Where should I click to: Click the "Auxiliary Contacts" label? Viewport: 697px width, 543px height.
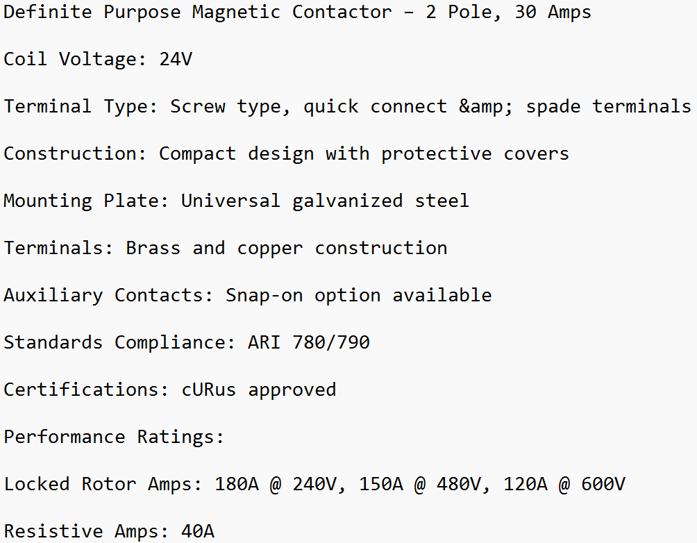[103, 295]
